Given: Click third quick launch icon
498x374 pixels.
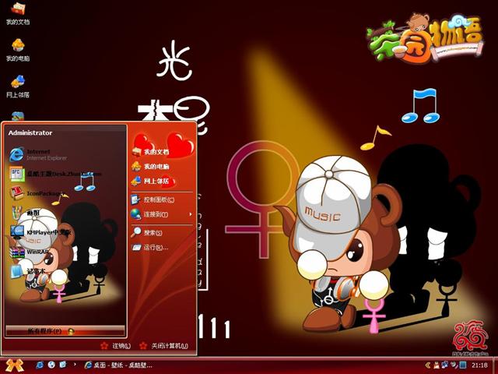Looking at the screenshot, I should click(x=63, y=365).
